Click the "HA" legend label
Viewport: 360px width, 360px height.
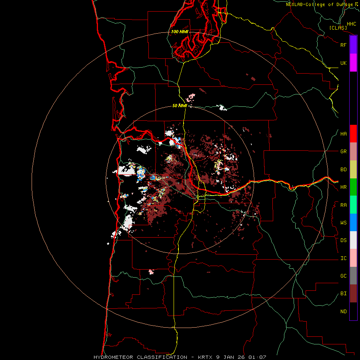[x=343, y=134]
